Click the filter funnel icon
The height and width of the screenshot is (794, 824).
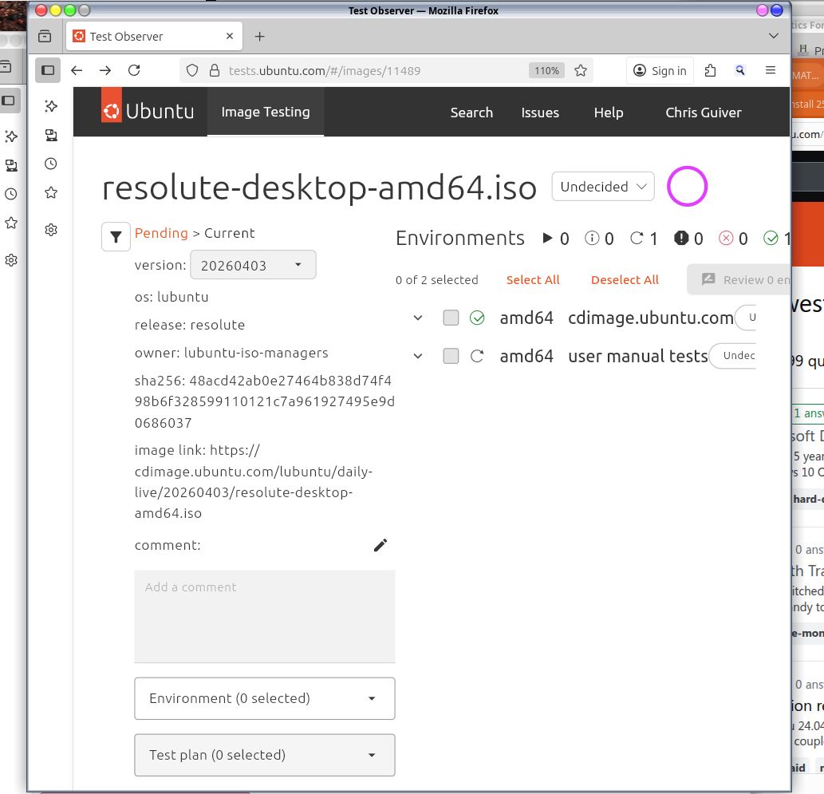(116, 237)
